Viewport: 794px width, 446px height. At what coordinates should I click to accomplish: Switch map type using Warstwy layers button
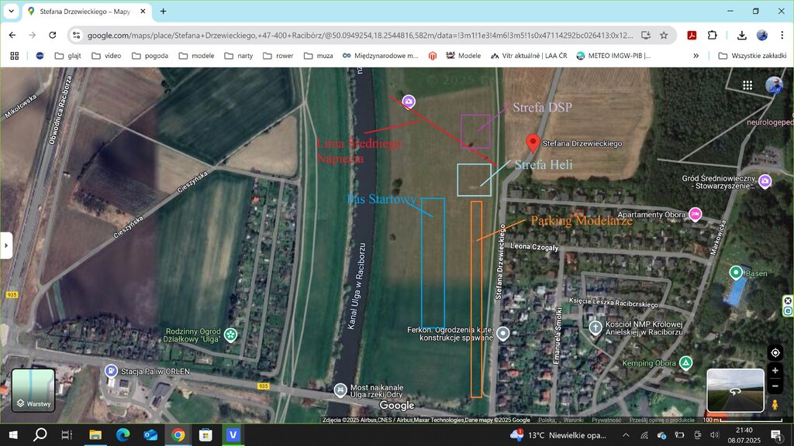(33, 390)
